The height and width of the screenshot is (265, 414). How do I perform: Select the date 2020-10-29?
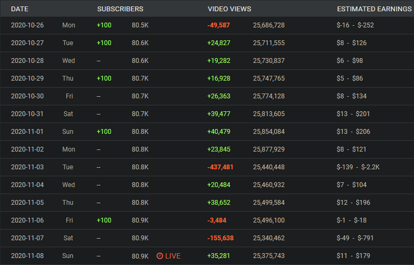point(27,78)
